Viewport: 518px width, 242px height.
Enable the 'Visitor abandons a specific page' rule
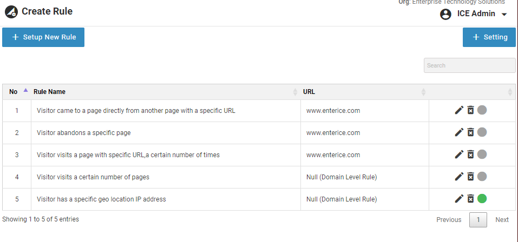[x=482, y=132]
